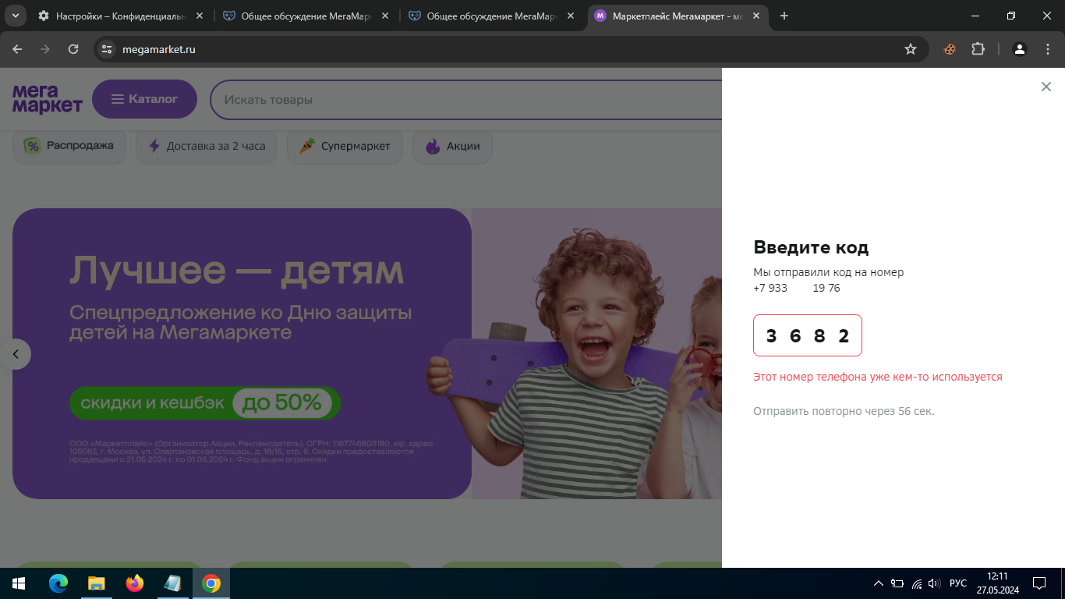
Task: Open the notepad app on taskbar
Action: click(173, 583)
